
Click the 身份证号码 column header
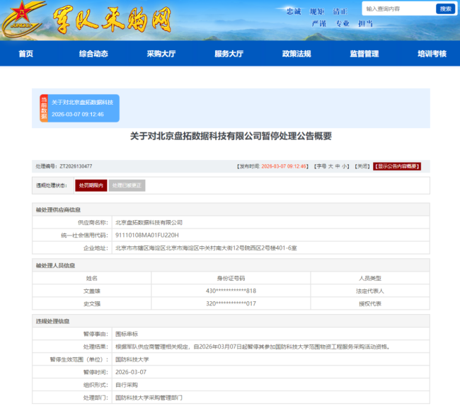231,278
